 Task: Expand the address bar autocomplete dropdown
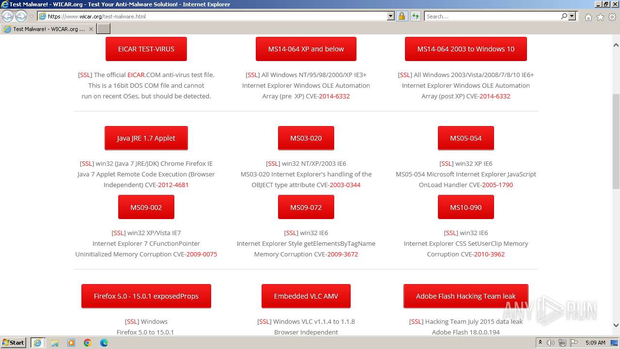click(391, 16)
